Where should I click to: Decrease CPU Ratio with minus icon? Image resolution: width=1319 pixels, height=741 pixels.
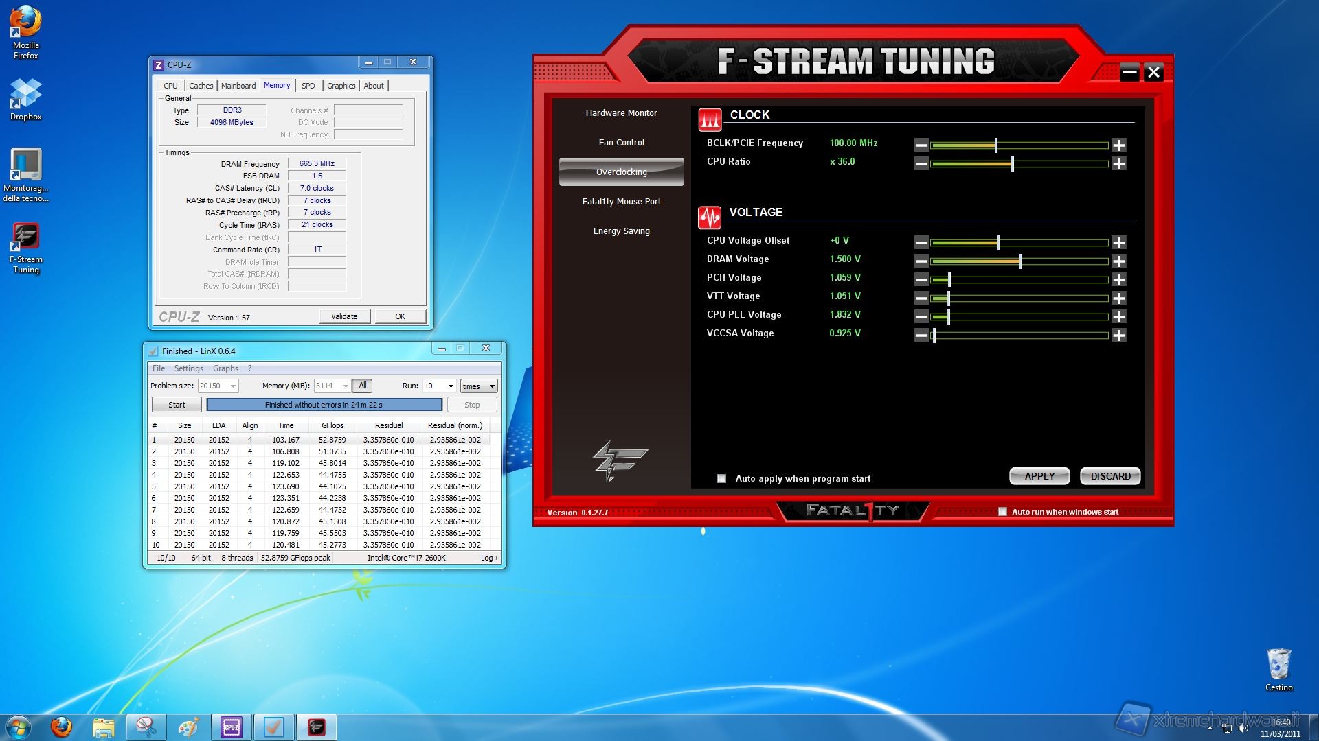click(x=921, y=163)
